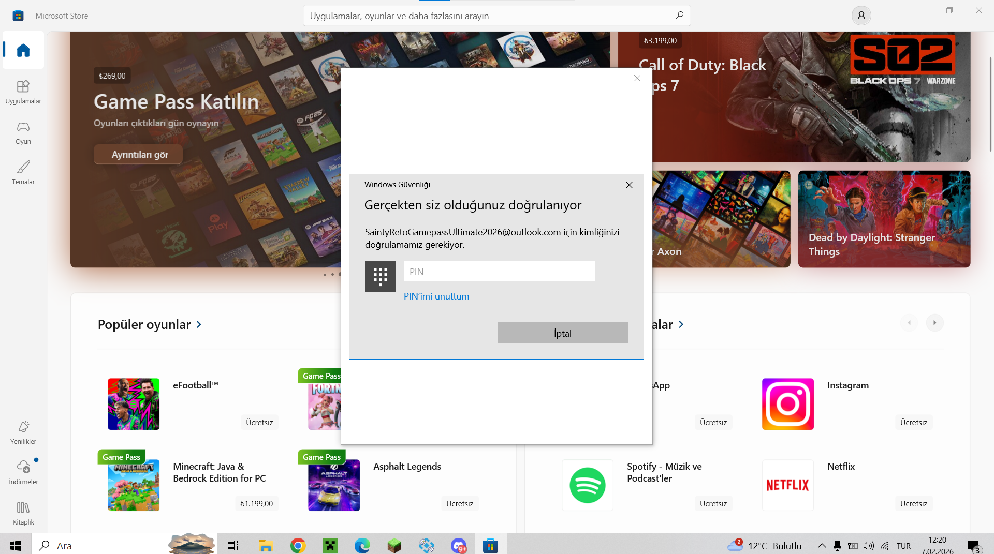The width and height of the screenshot is (994, 554).
Task: Click the Game Pass badge on Minecraft
Action: click(x=121, y=457)
